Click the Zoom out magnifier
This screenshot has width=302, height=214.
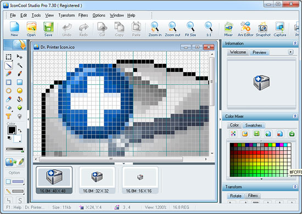(172, 29)
